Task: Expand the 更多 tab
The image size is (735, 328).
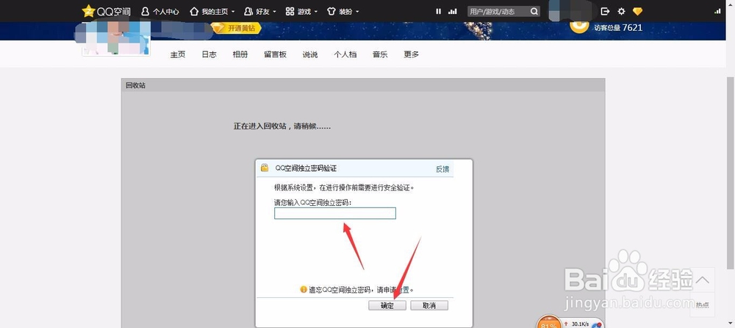Action: pyautogui.click(x=411, y=54)
